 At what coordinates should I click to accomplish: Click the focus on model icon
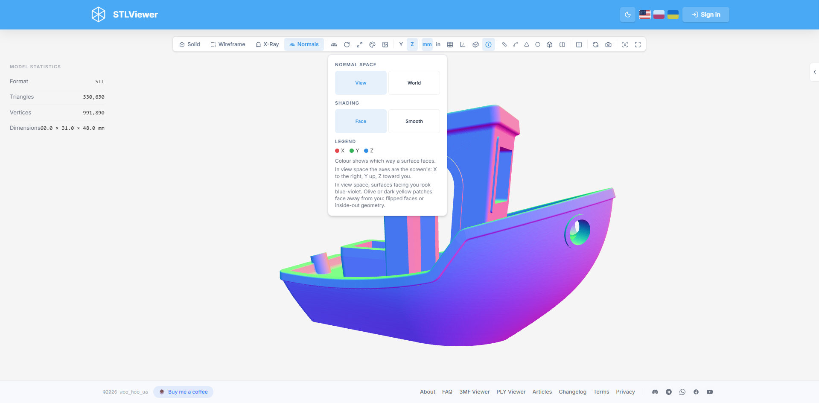[x=625, y=44]
